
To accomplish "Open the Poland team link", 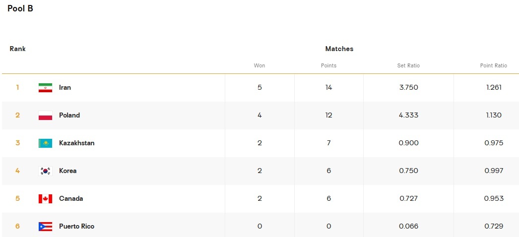I will pos(69,116).
